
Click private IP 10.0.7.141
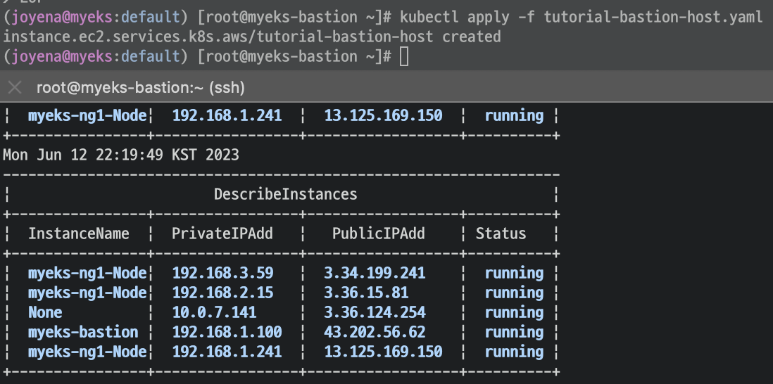click(x=214, y=312)
